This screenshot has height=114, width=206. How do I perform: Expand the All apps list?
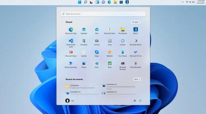click(136, 22)
